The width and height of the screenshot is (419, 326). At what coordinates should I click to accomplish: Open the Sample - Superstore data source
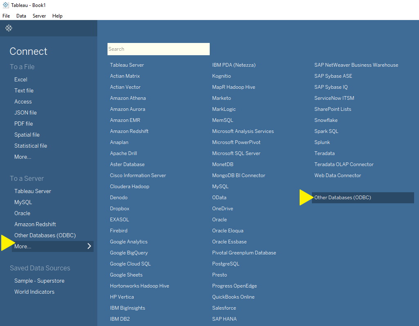tap(39, 281)
